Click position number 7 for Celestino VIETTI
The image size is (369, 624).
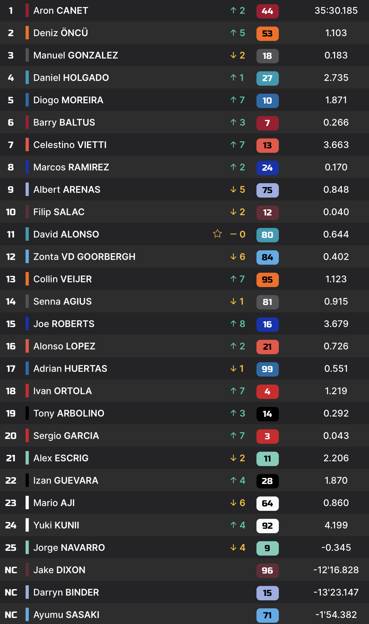pyautogui.click(x=11, y=145)
